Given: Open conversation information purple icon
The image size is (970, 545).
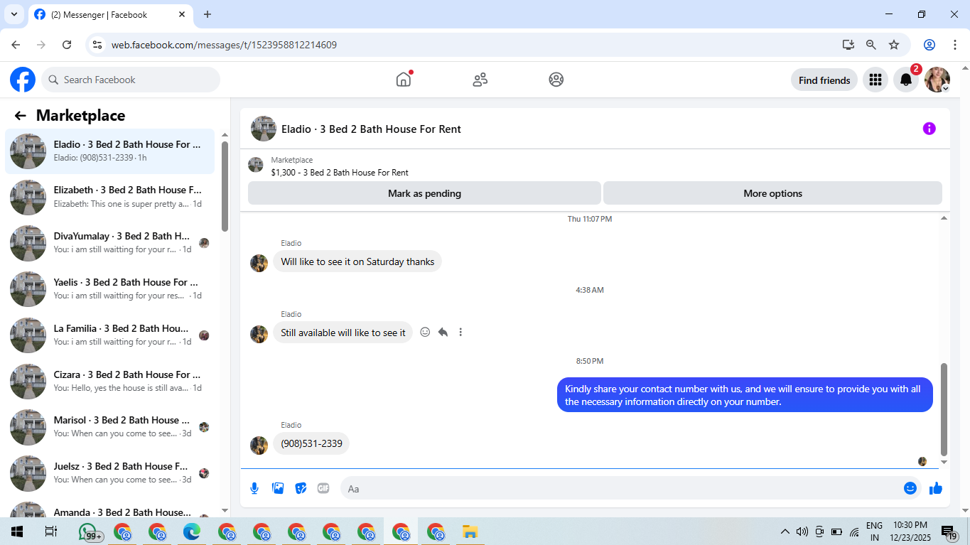Looking at the screenshot, I should pos(929,129).
